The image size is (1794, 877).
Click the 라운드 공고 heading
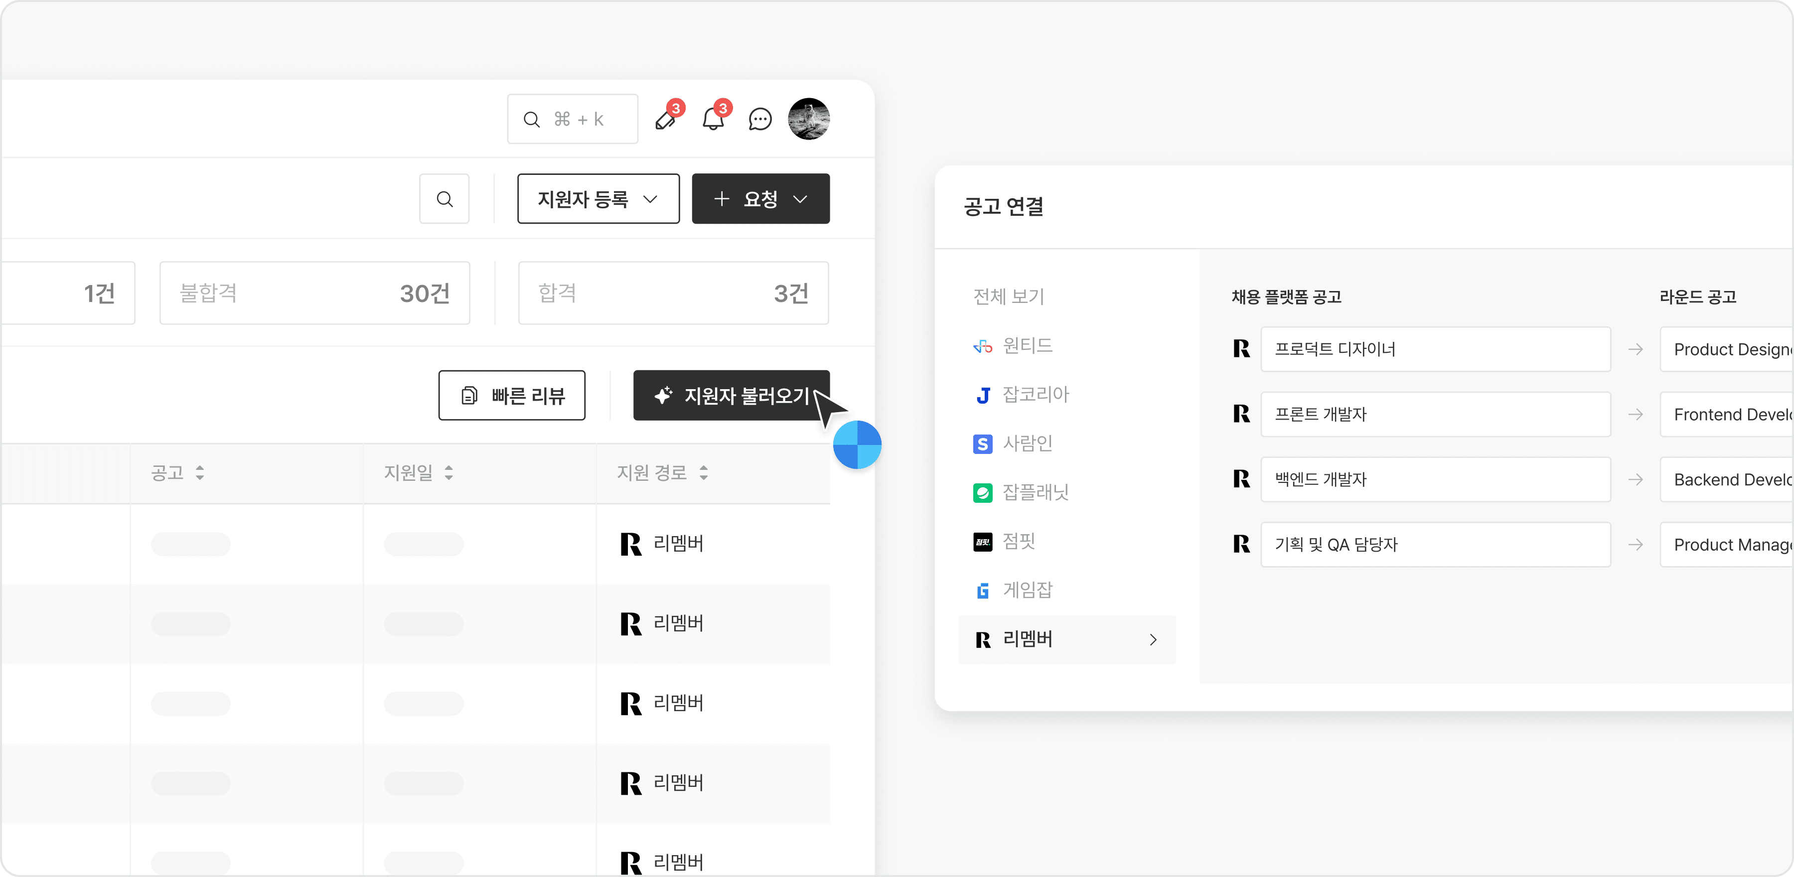1698,297
